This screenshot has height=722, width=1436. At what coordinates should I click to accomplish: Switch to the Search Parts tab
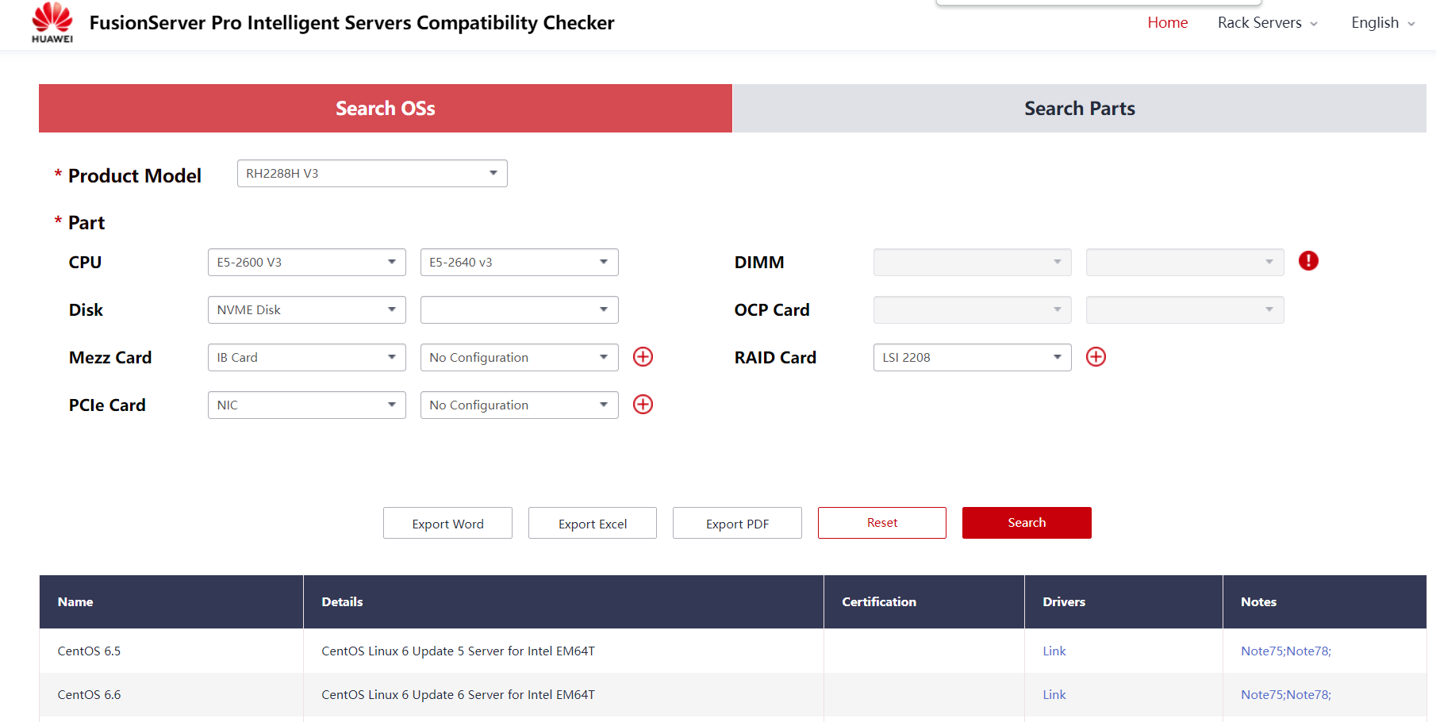[1079, 108]
